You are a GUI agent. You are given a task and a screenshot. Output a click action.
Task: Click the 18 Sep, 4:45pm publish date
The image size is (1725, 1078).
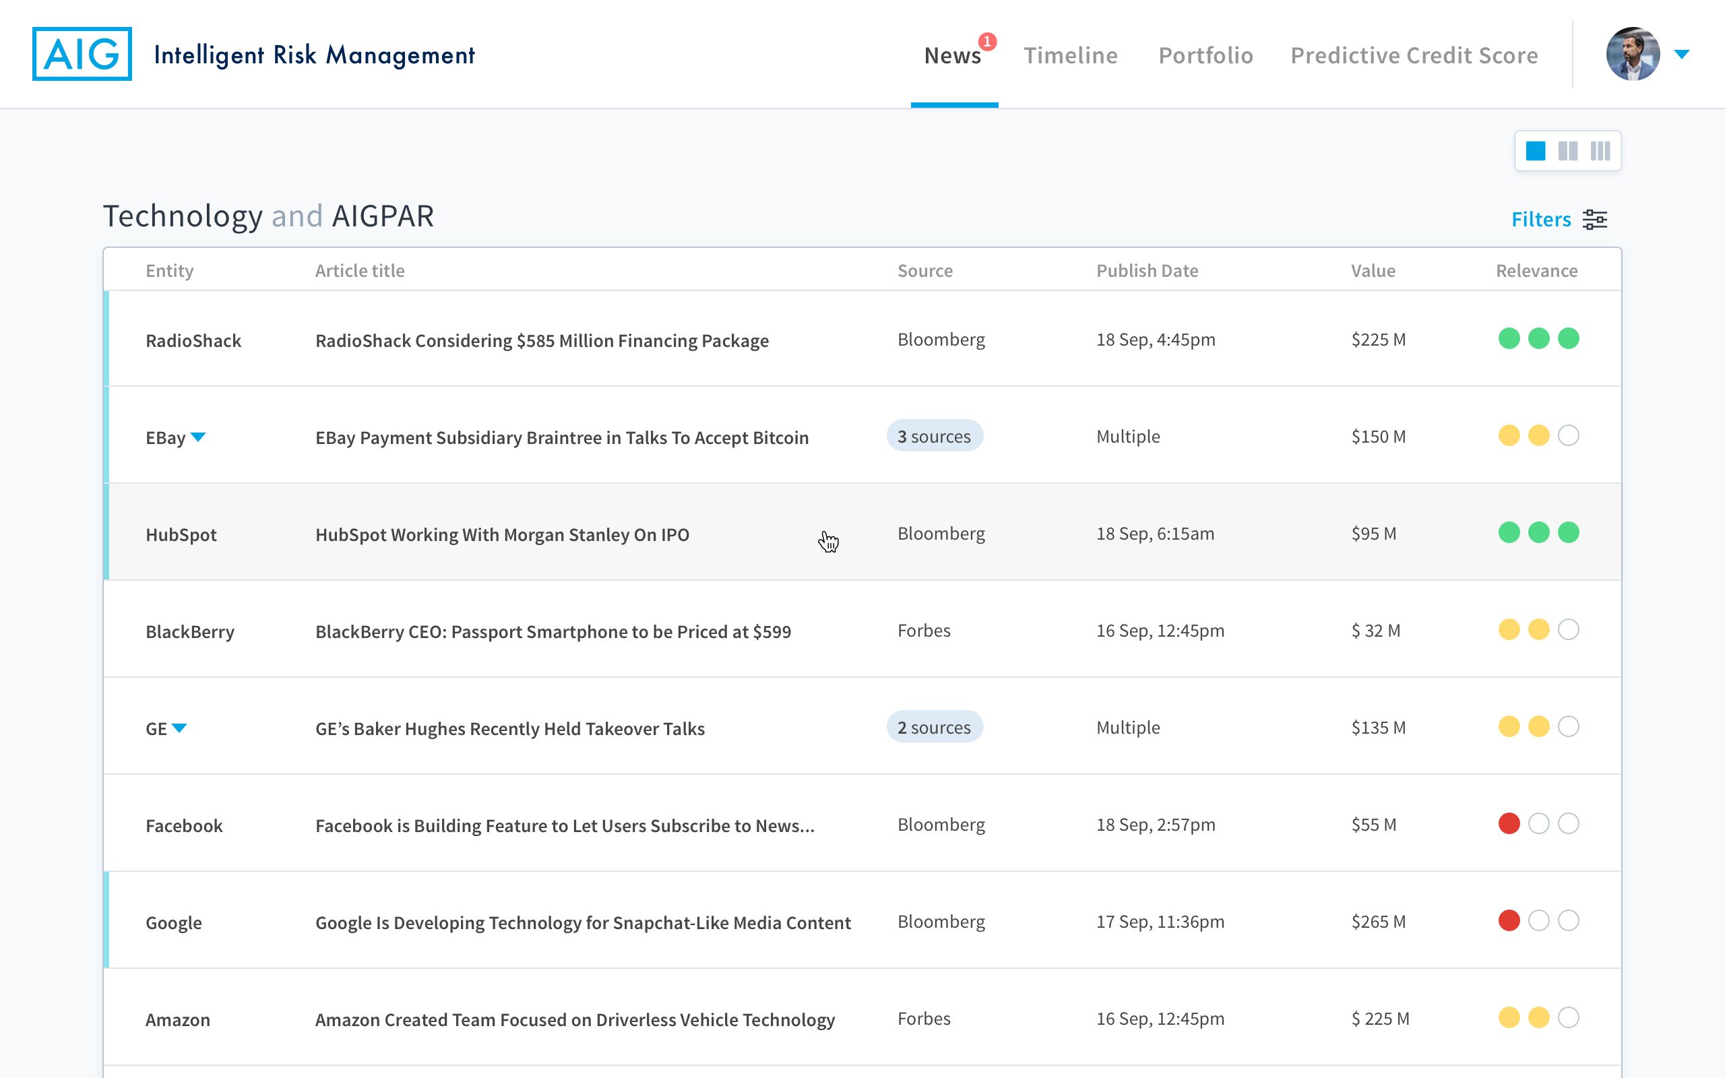click(x=1156, y=340)
